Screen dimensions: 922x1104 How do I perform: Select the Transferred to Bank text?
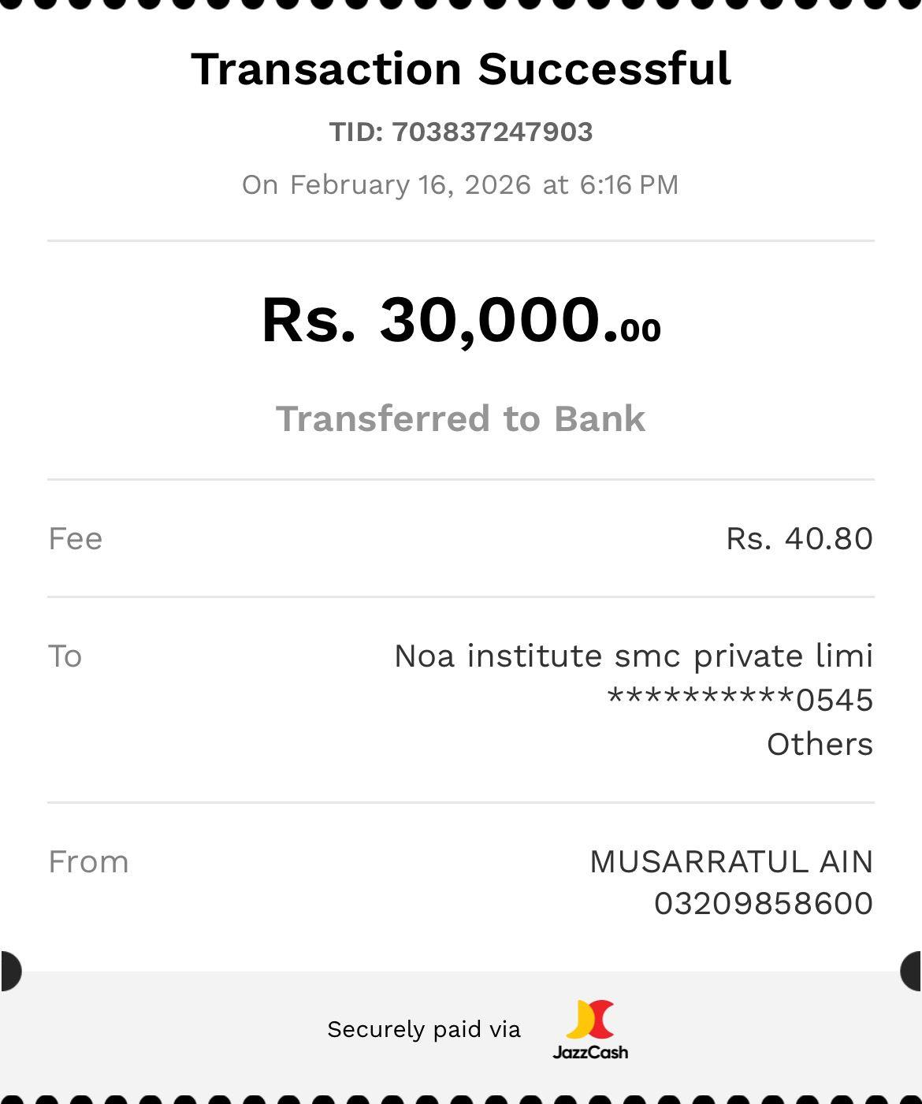tap(461, 418)
